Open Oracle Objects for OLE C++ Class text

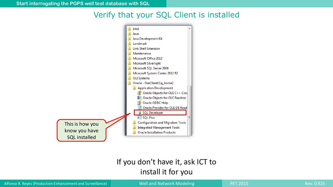(x=165, y=93)
